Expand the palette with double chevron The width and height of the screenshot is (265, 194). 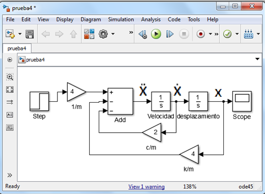click(10, 175)
